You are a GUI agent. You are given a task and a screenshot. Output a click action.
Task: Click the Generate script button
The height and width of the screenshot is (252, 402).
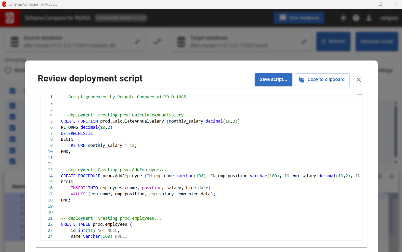pyautogui.click(x=377, y=42)
